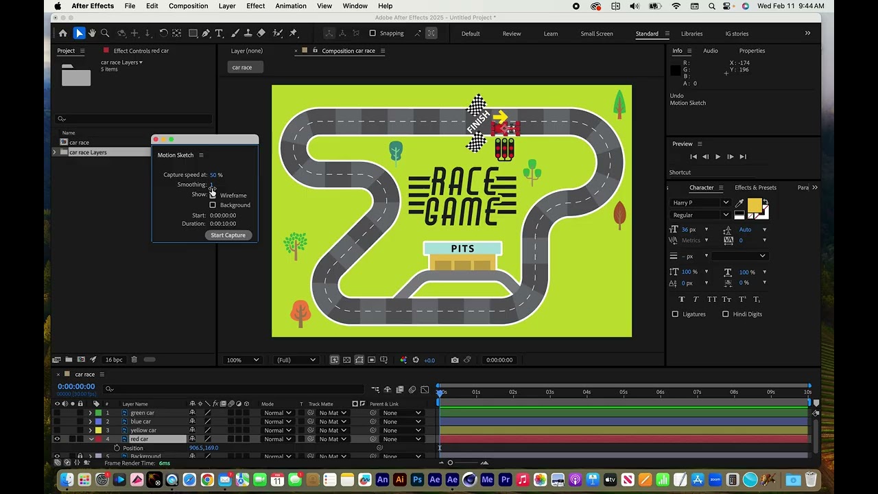Open Photoshop from the Dock

tap(416, 480)
